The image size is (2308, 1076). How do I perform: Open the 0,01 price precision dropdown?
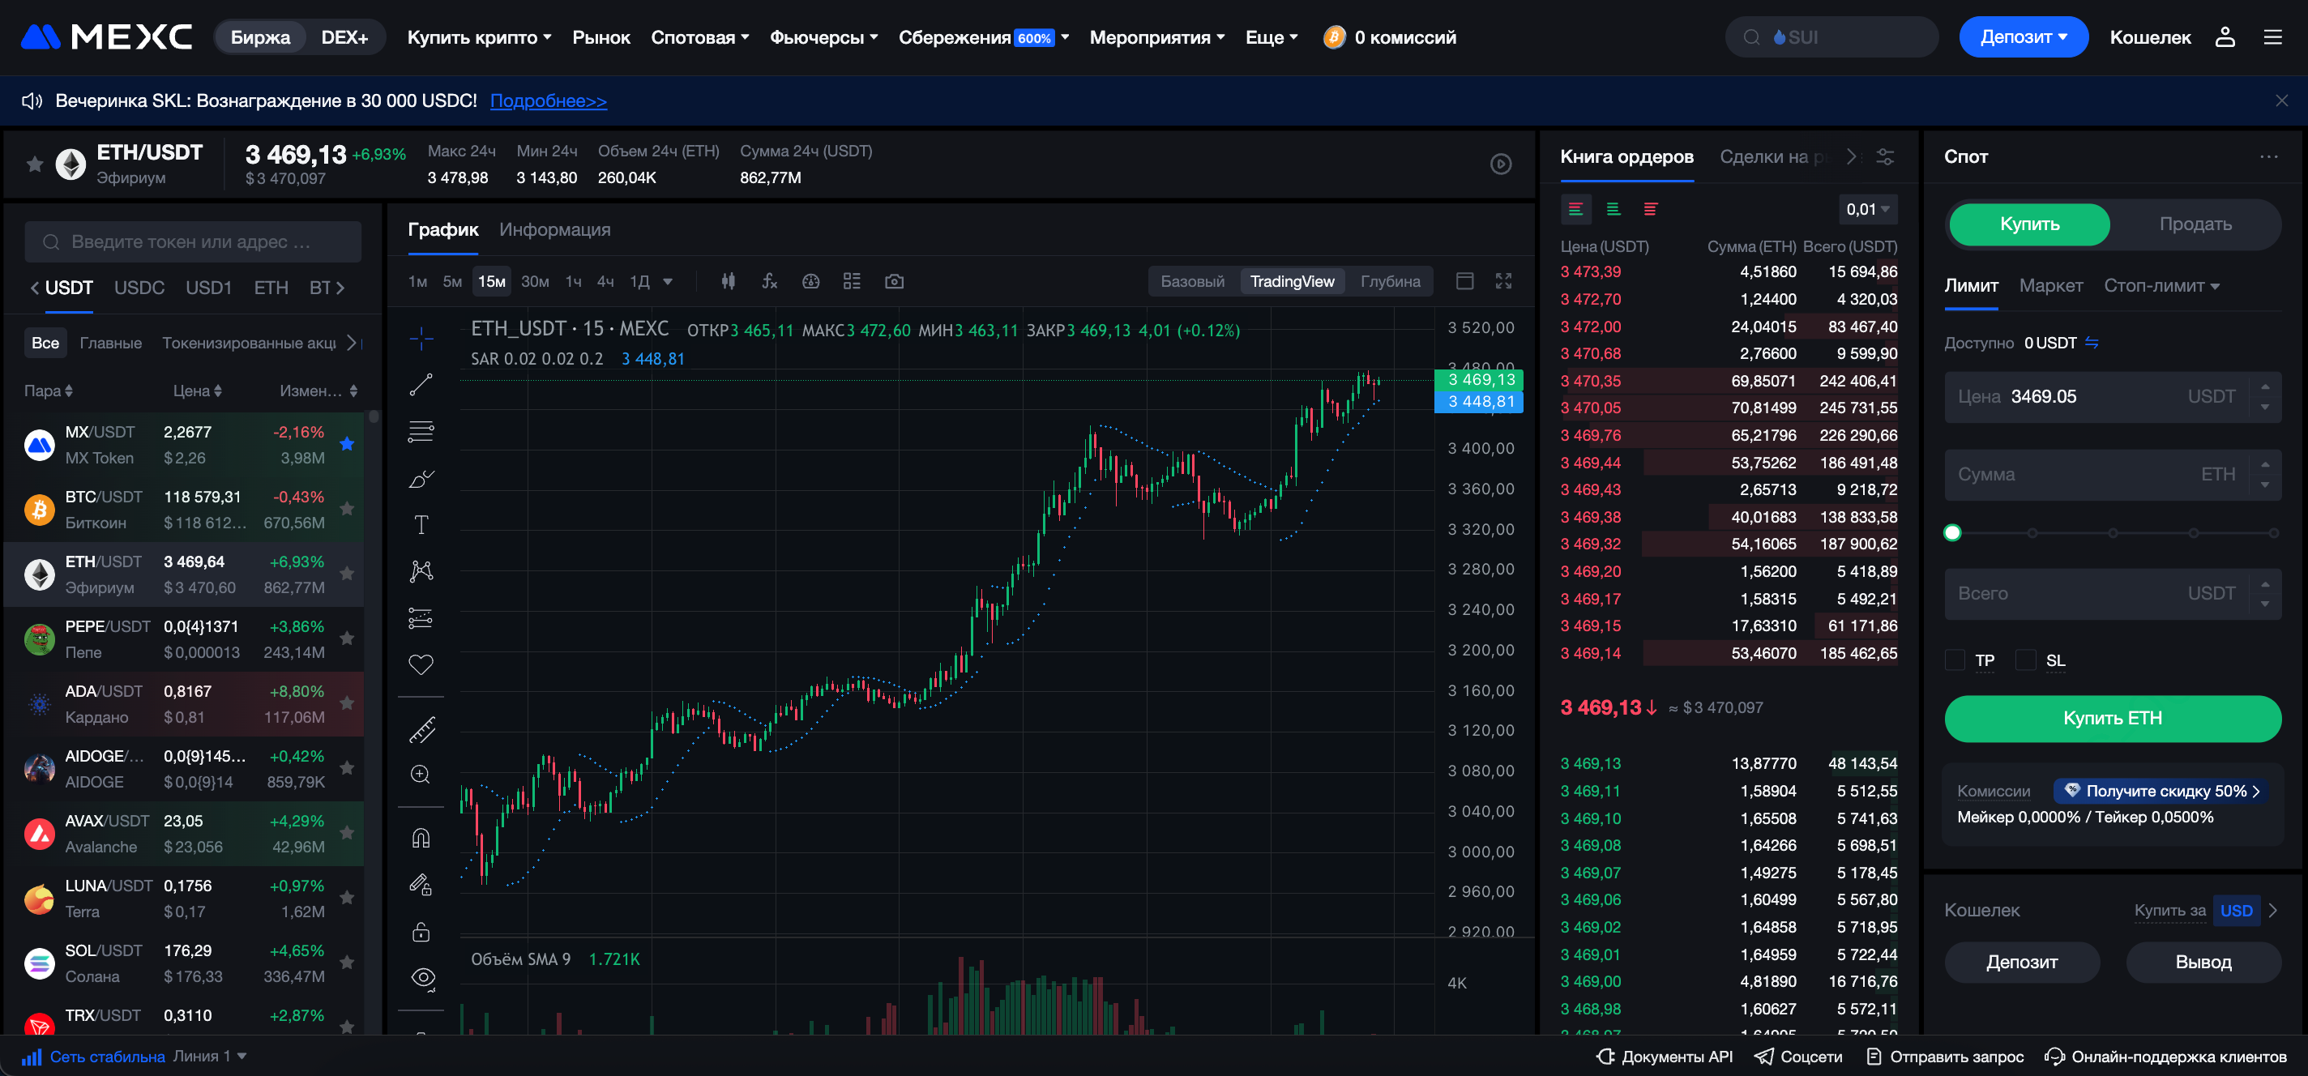pyautogui.click(x=1868, y=209)
